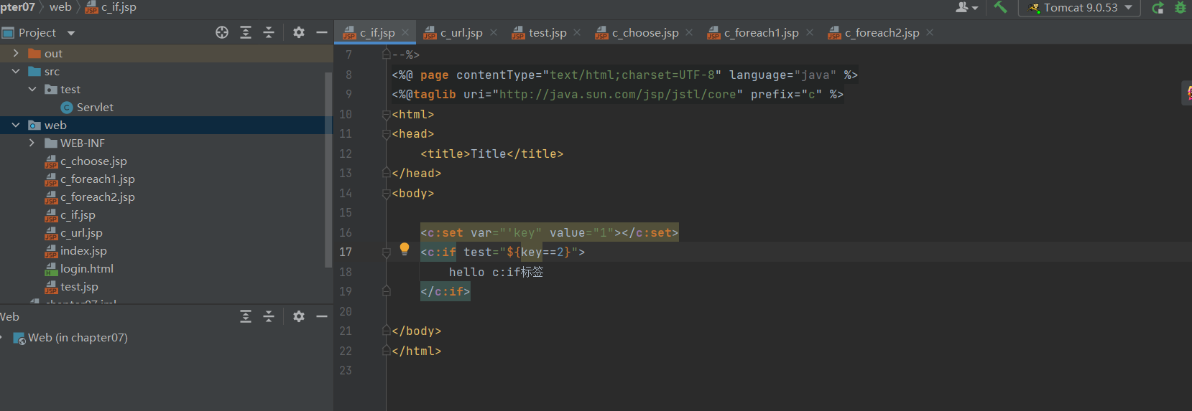Screen dimensions: 1192x411
Task: Expand the out folder
Action: 16,53
